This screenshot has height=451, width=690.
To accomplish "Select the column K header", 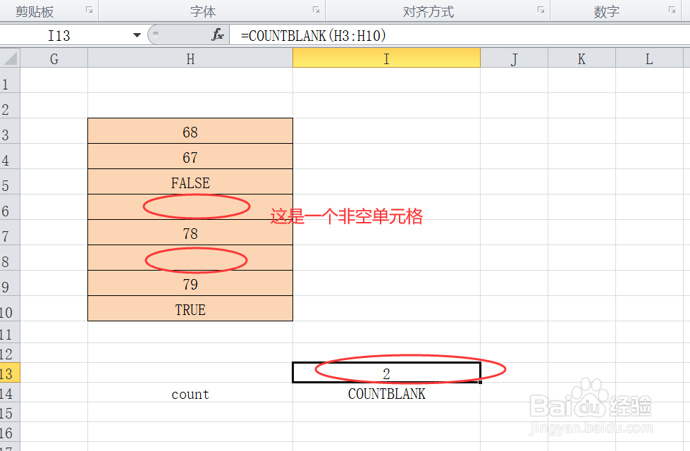I will [581, 58].
